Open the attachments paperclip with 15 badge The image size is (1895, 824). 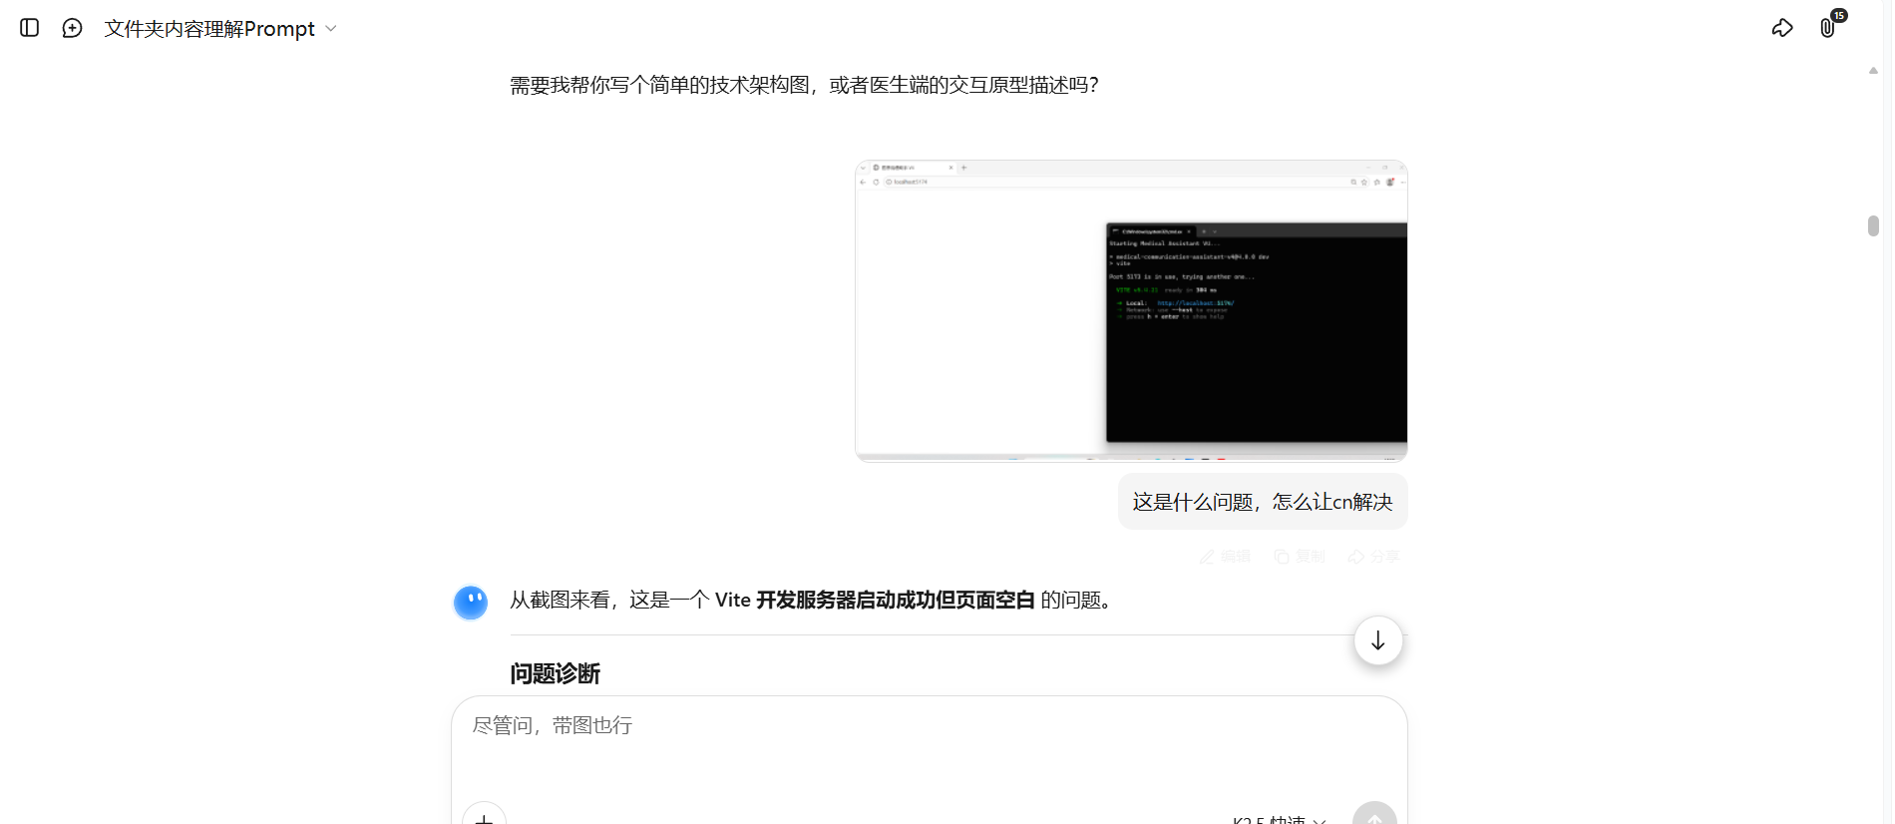tap(1827, 28)
